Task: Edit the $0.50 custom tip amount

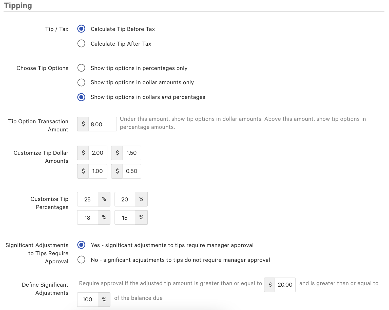Action: click(132, 171)
